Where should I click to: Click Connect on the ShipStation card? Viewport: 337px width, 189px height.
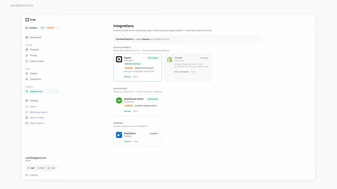128,142
